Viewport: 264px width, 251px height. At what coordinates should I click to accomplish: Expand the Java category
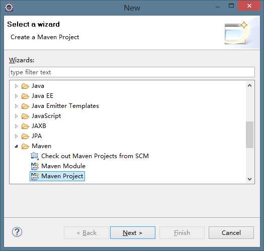[16, 86]
